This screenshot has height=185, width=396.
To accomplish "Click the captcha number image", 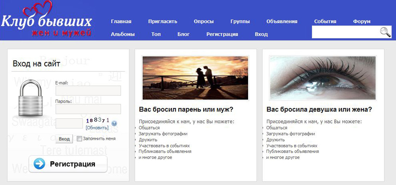I will 97,120.
